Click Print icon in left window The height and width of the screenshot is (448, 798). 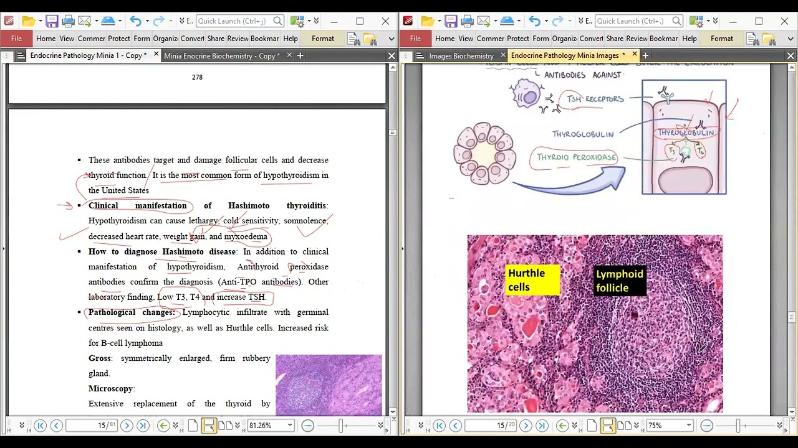[x=69, y=21]
